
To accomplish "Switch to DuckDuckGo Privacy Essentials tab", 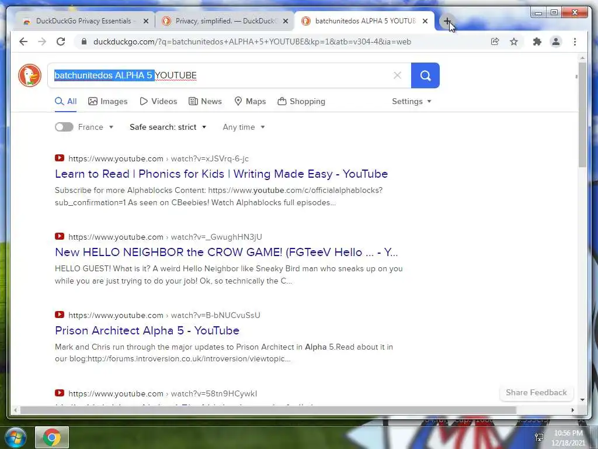I will (x=85, y=21).
